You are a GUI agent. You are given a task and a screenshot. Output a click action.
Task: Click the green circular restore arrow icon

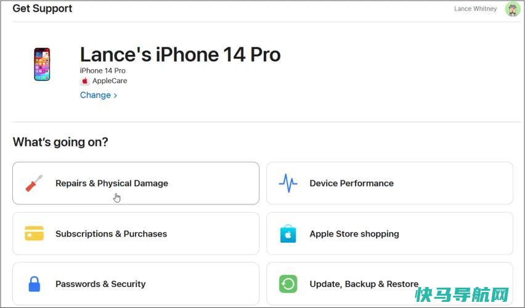(x=288, y=284)
